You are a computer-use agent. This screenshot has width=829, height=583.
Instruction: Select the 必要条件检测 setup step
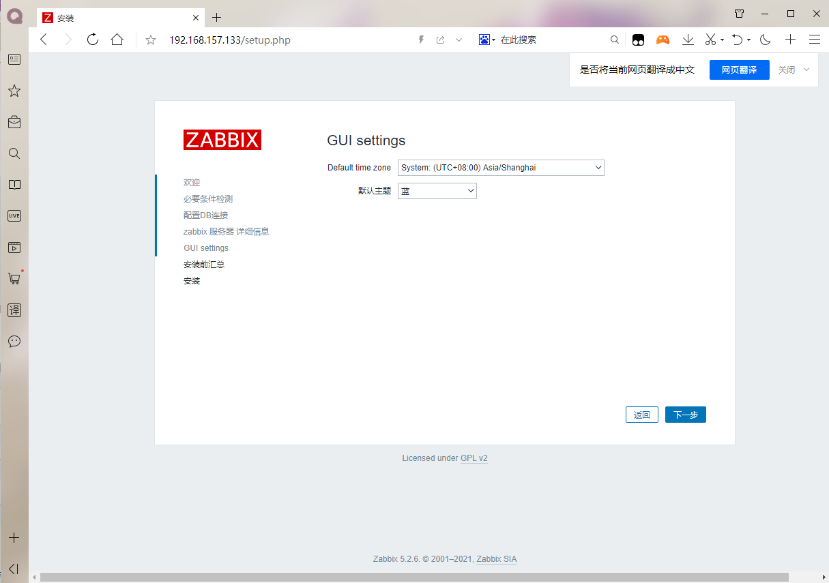(x=208, y=199)
